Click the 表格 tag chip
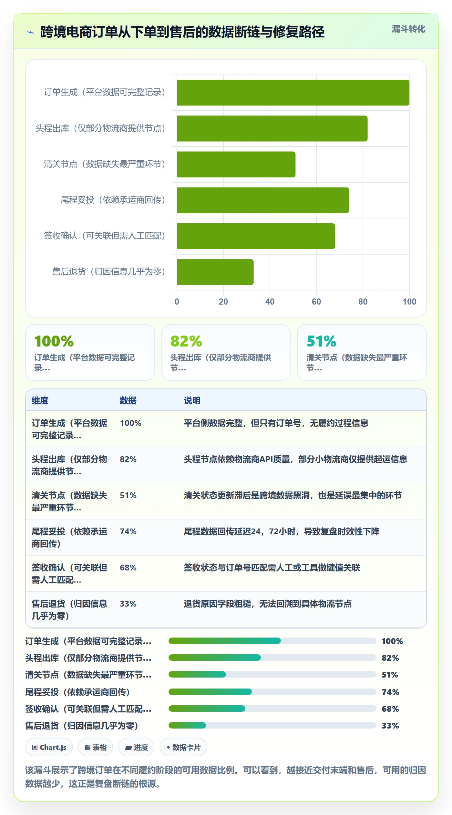Image resolution: width=452 pixels, height=815 pixels. click(96, 747)
